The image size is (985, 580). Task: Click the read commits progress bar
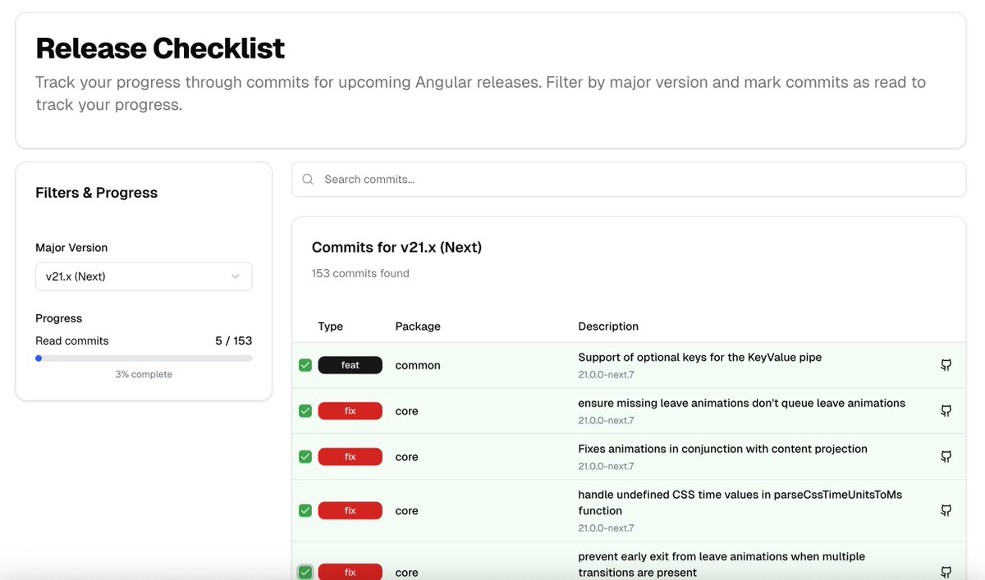pyautogui.click(x=144, y=358)
